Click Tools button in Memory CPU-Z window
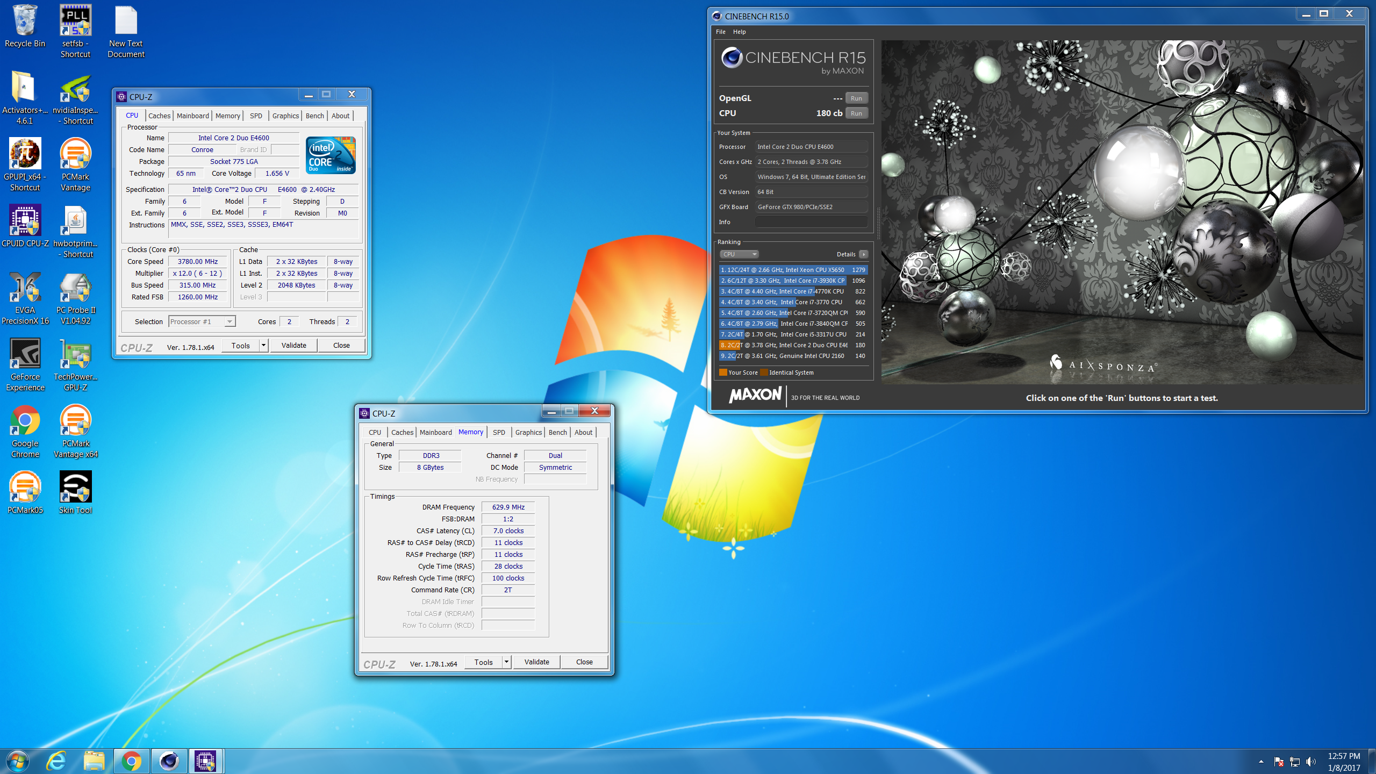Screen dimensions: 1376x774 [x=483, y=662]
